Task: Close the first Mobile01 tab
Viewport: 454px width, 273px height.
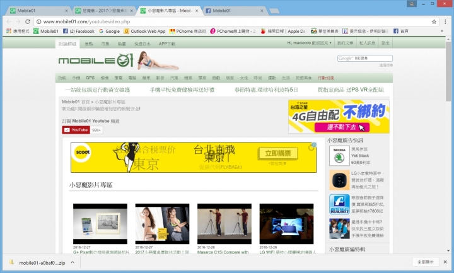Action: click(x=66, y=11)
